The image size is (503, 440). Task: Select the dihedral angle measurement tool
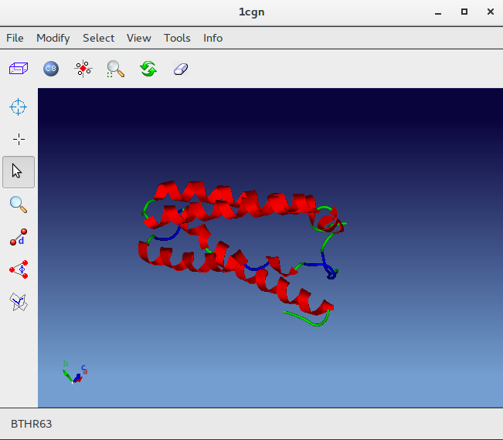19,302
